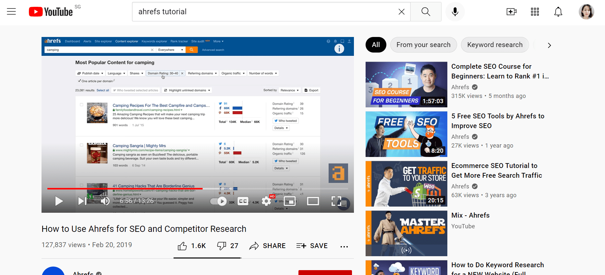Open Ecommerce SEO Tutorial thumbnail
This screenshot has width=605, height=275.
click(406, 184)
